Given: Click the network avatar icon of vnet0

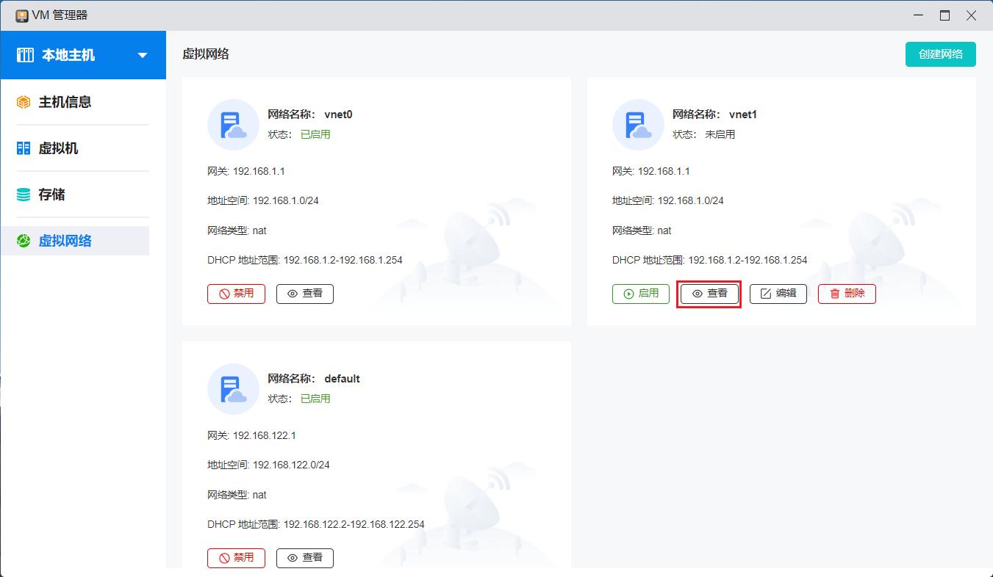Looking at the screenshot, I should click(x=233, y=125).
